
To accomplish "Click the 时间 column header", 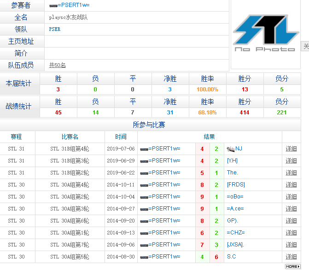I will click(x=121, y=137).
